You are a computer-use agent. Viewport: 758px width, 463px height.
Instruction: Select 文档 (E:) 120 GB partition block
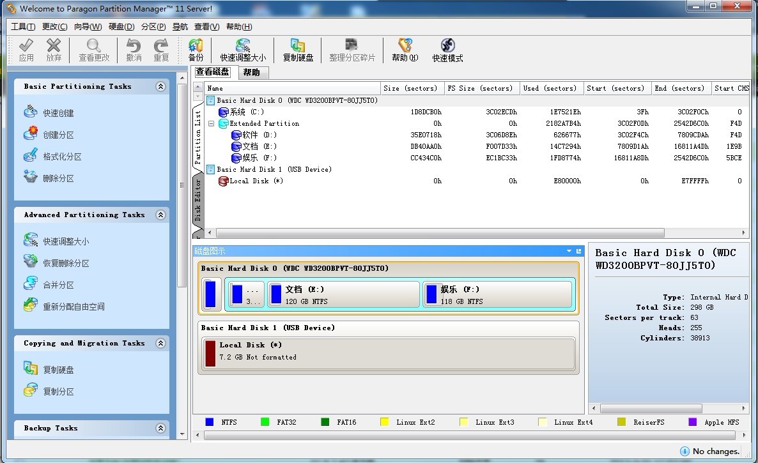[x=343, y=295]
